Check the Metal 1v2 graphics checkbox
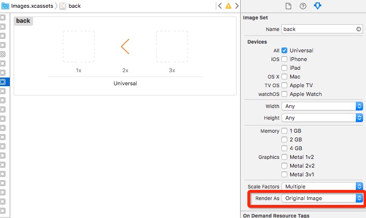The height and width of the screenshot is (218, 366). [x=284, y=157]
